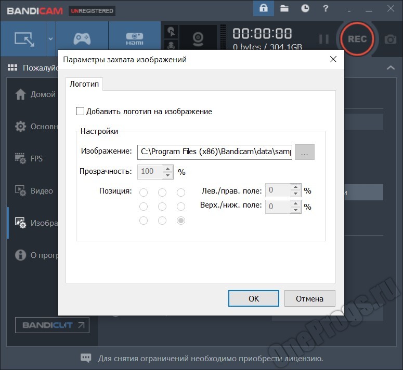Select game recording mode gamepad icon

tap(82, 38)
